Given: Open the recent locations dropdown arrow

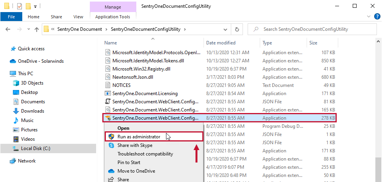Looking at the screenshot, I should (x=29, y=29).
